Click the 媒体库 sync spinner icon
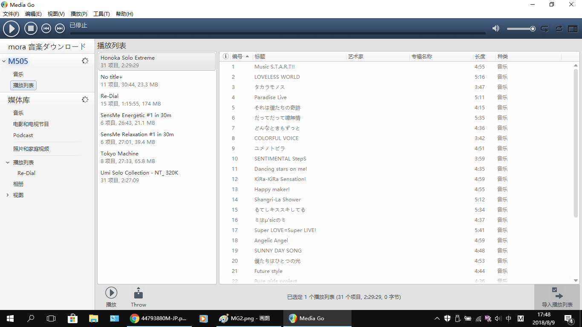Viewport: 582px width, 327px height. (85, 100)
